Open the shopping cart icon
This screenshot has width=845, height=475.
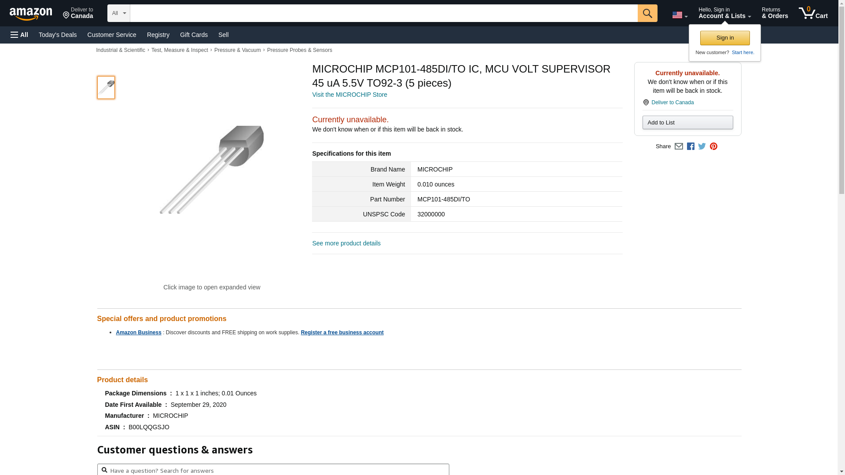pos(812,13)
